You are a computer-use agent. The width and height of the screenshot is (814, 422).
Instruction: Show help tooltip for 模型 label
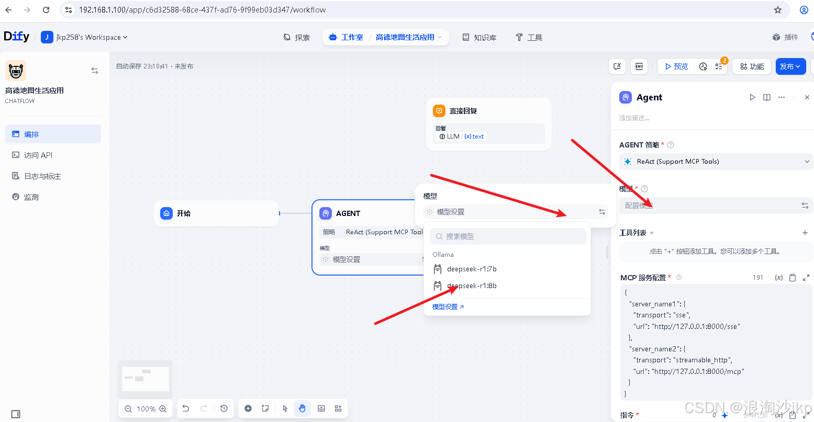644,189
